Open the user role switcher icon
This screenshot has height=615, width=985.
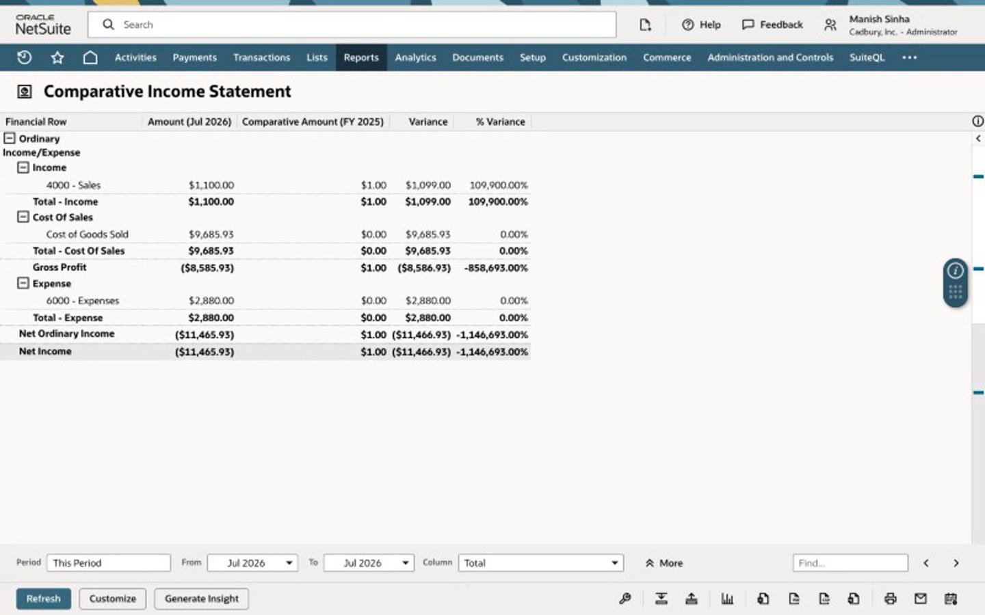click(830, 25)
